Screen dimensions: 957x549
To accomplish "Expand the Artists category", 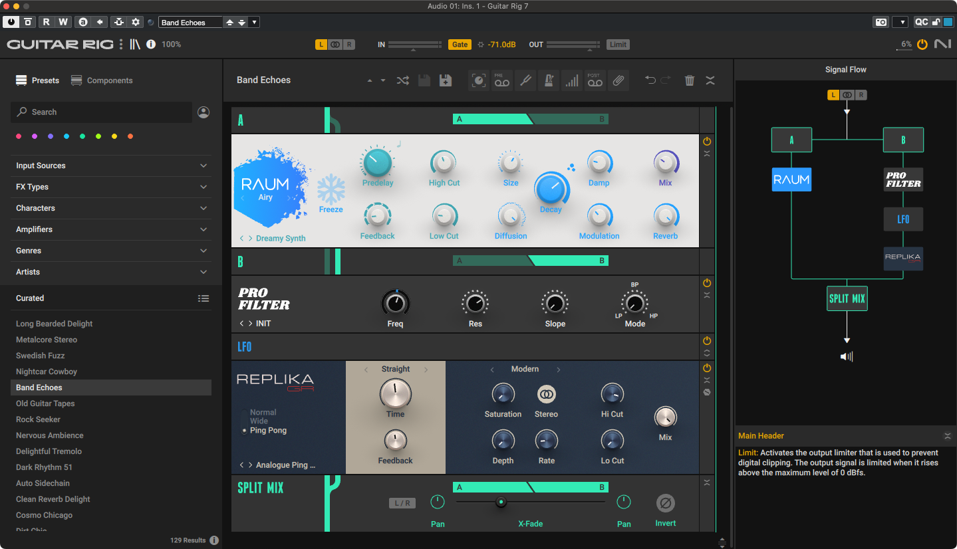I will coord(111,272).
